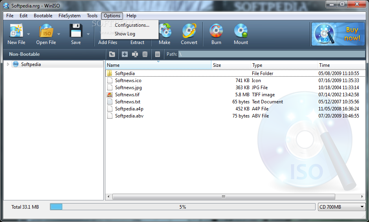Click the Softnews.txt document icon
This screenshot has width=369, height=222.
[109, 101]
